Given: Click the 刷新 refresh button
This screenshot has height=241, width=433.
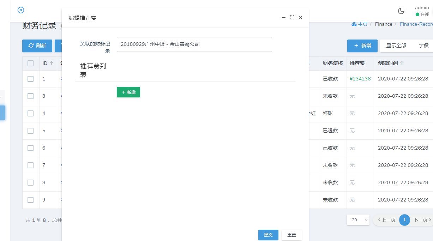Looking at the screenshot, I should click(37, 46).
